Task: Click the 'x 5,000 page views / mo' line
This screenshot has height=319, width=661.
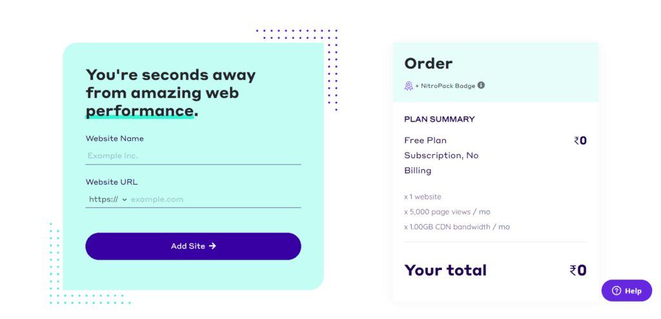Action: point(447,212)
